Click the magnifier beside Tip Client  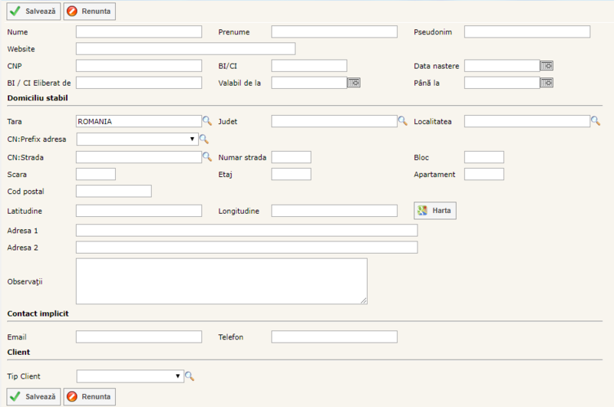pyautogui.click(x=190, y=376)
